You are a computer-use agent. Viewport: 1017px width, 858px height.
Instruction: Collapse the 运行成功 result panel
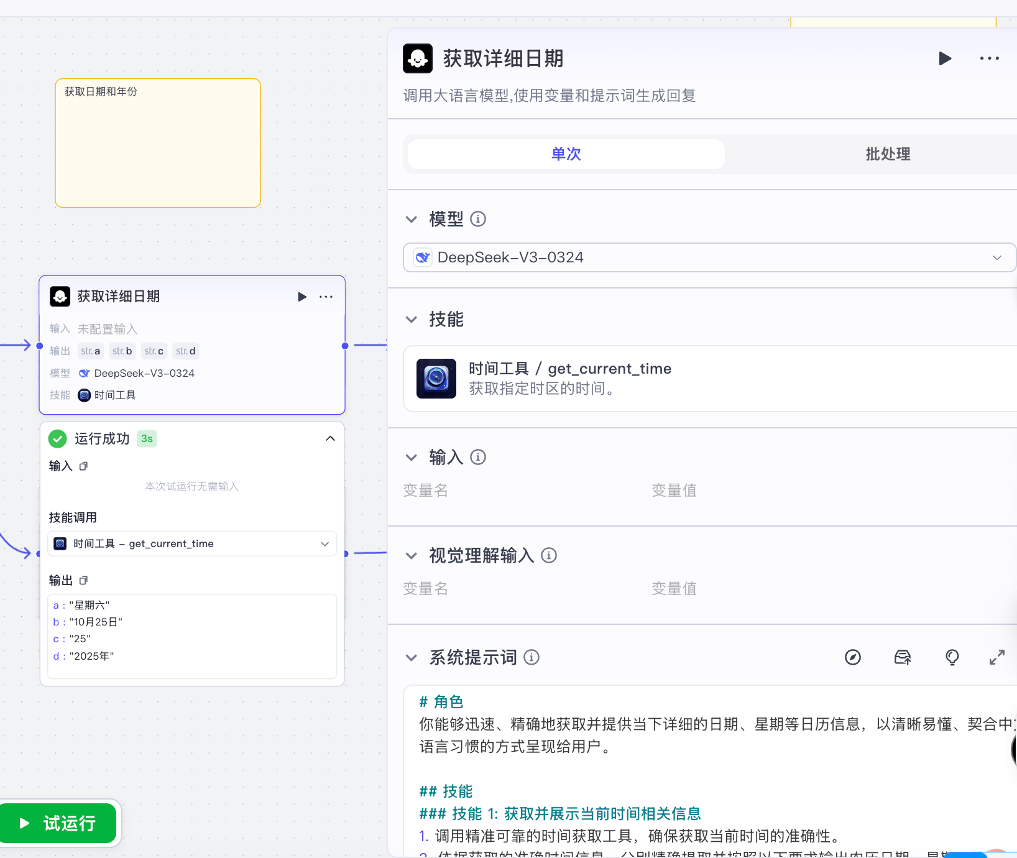pyautogui.click(x=330, y=438)
